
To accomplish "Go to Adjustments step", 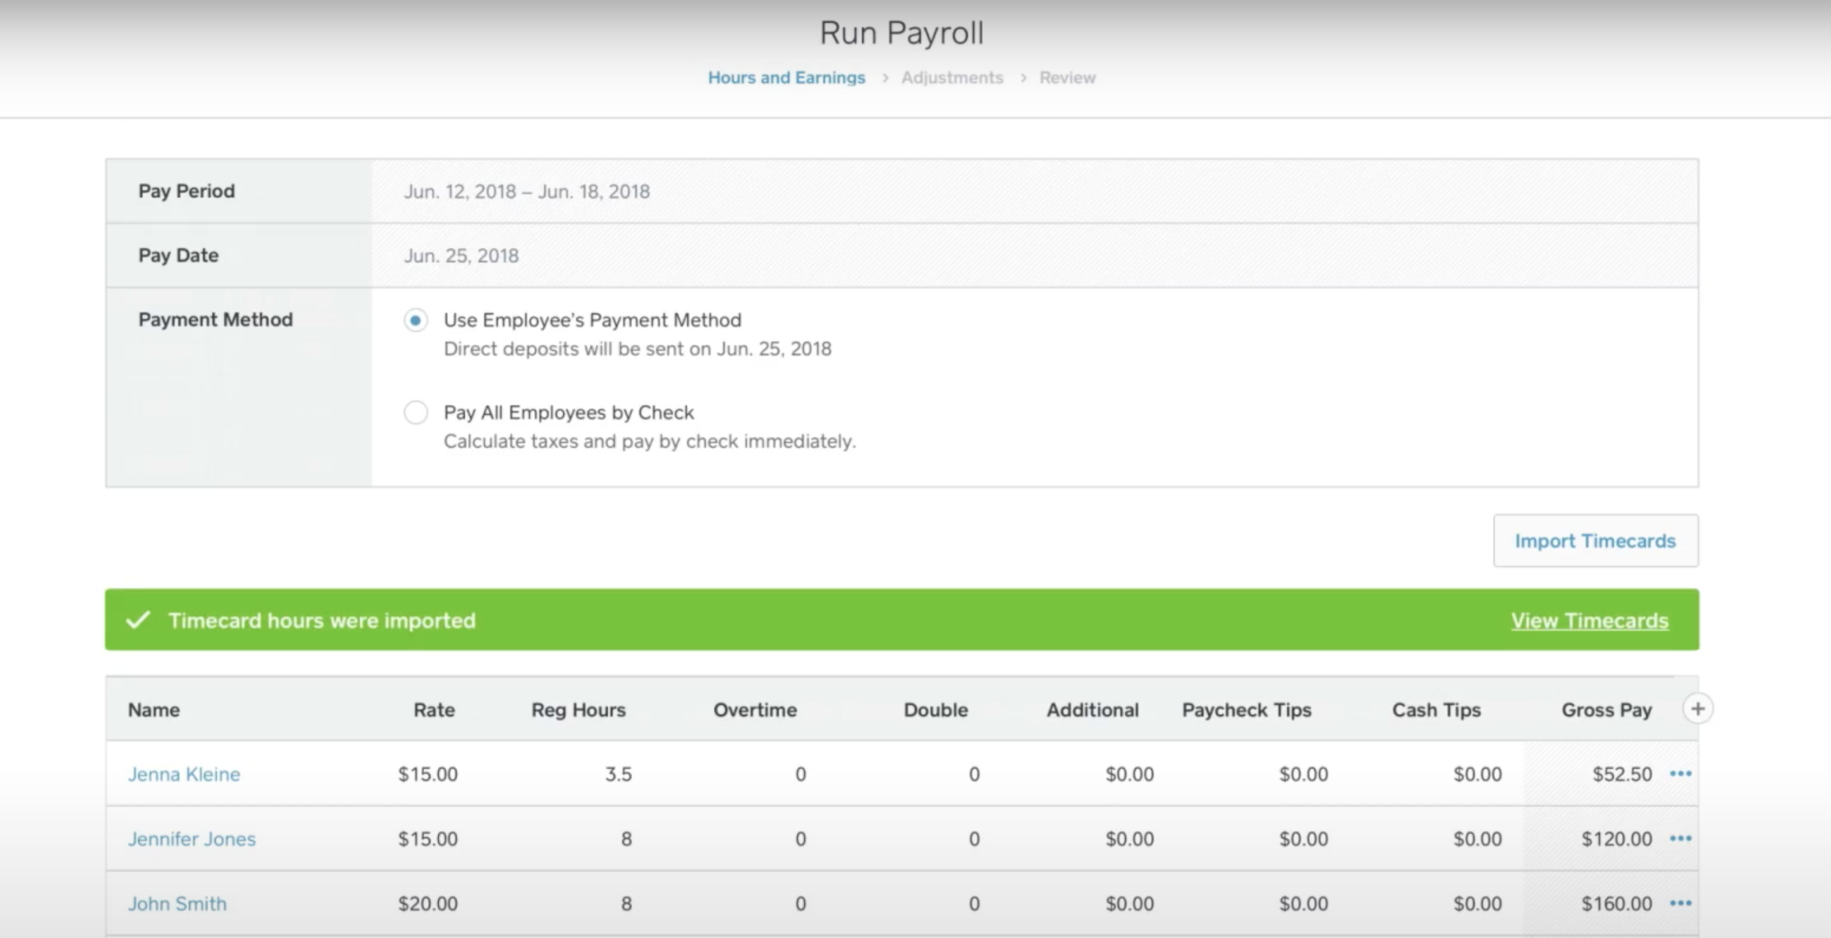I will click(952, 78).
